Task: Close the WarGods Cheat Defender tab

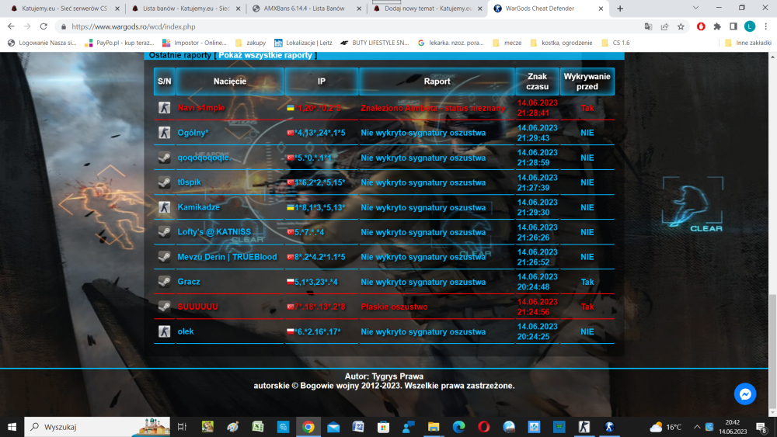Action: 601,9
